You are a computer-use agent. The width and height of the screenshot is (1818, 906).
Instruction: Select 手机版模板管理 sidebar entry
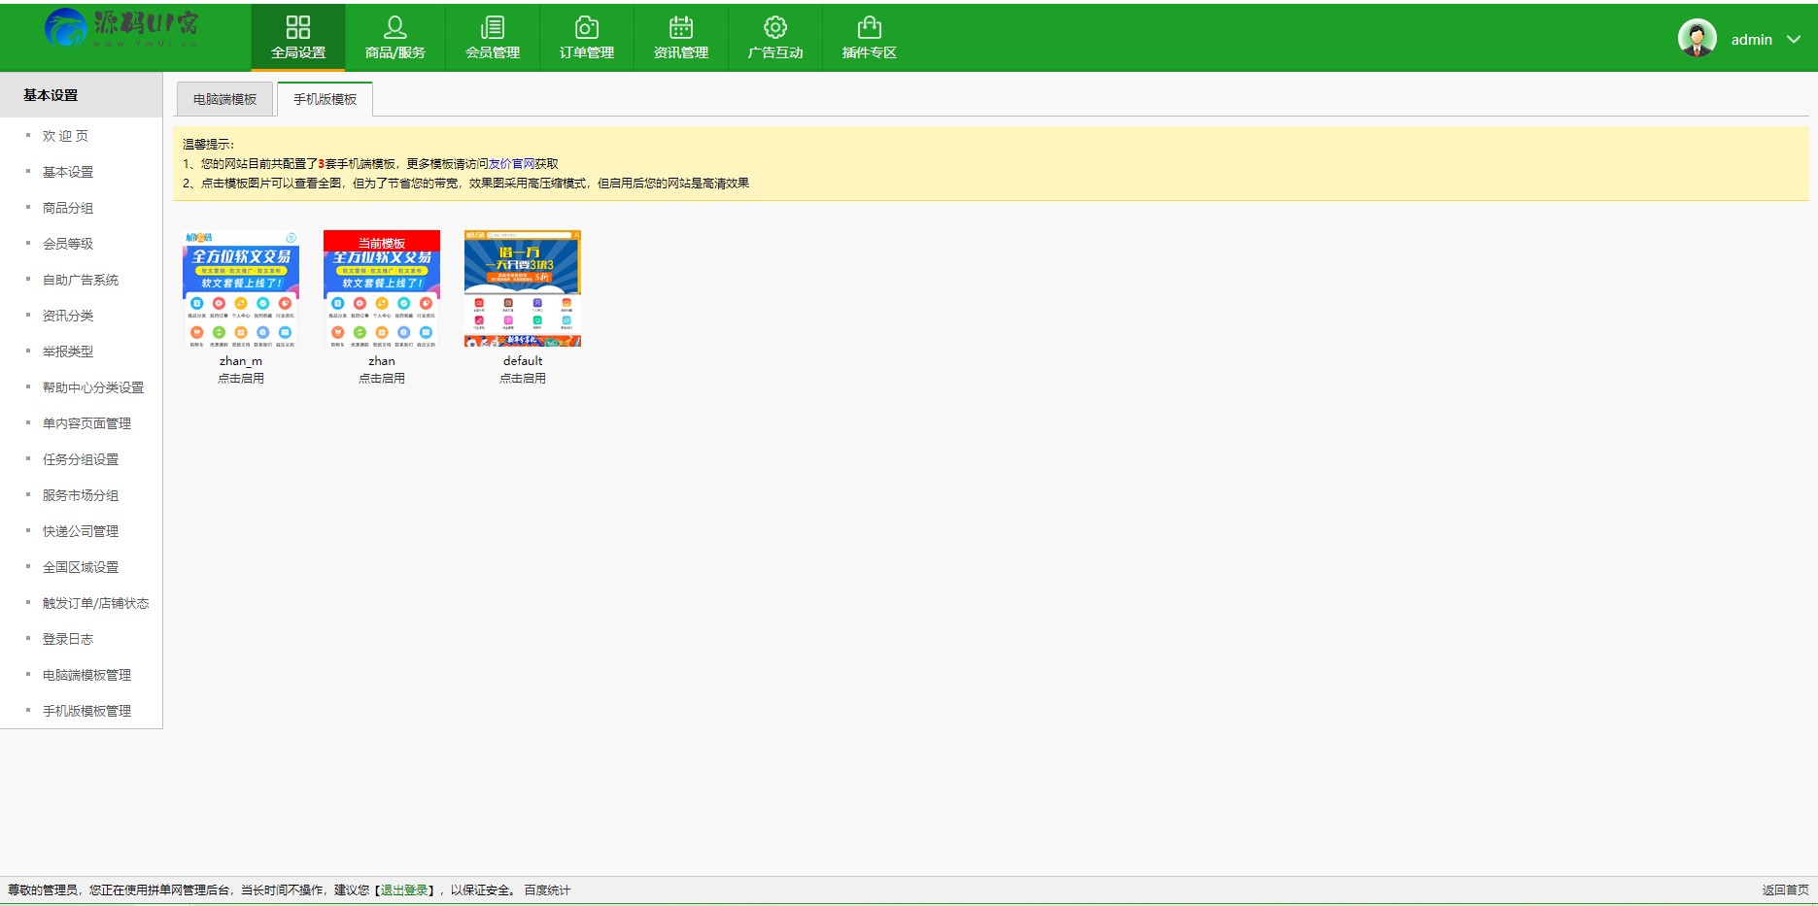(x=86, y=710)
